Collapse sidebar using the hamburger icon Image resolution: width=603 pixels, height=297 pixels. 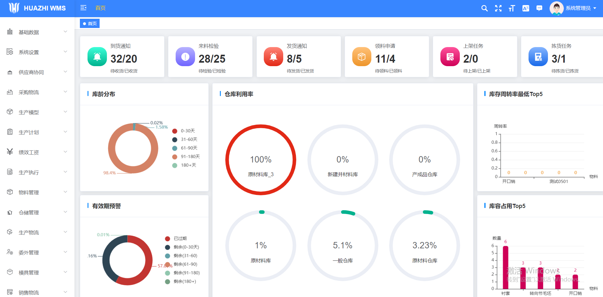[83, 8]
